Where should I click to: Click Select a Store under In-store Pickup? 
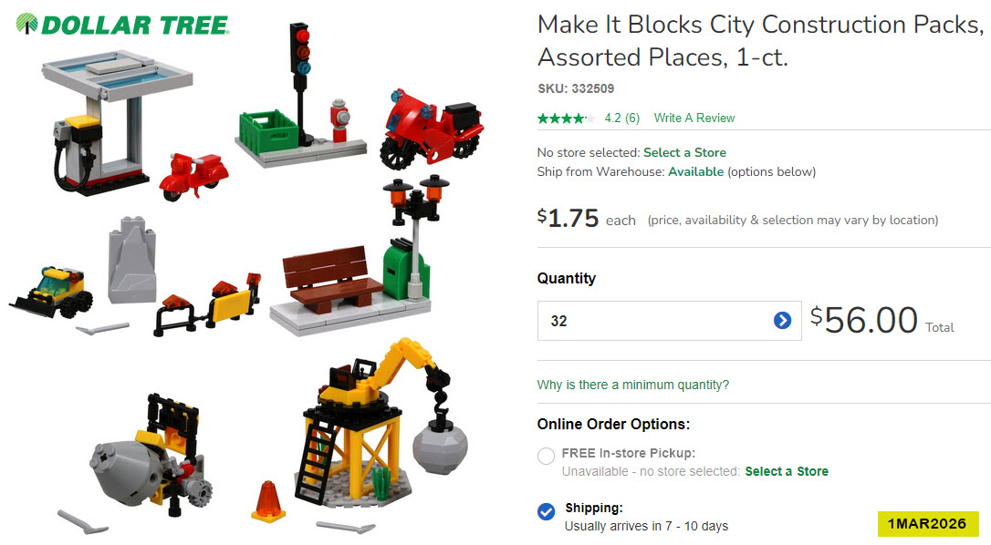(787, 471)
